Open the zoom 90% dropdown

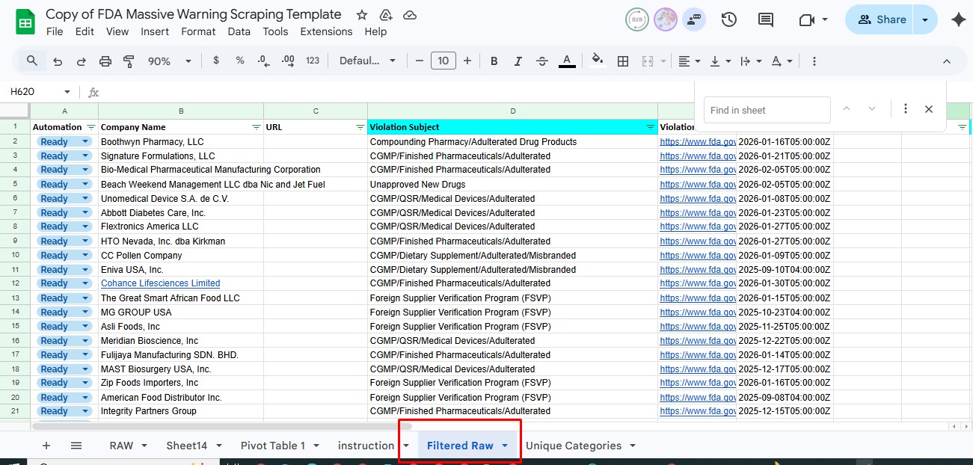point(170,61)
